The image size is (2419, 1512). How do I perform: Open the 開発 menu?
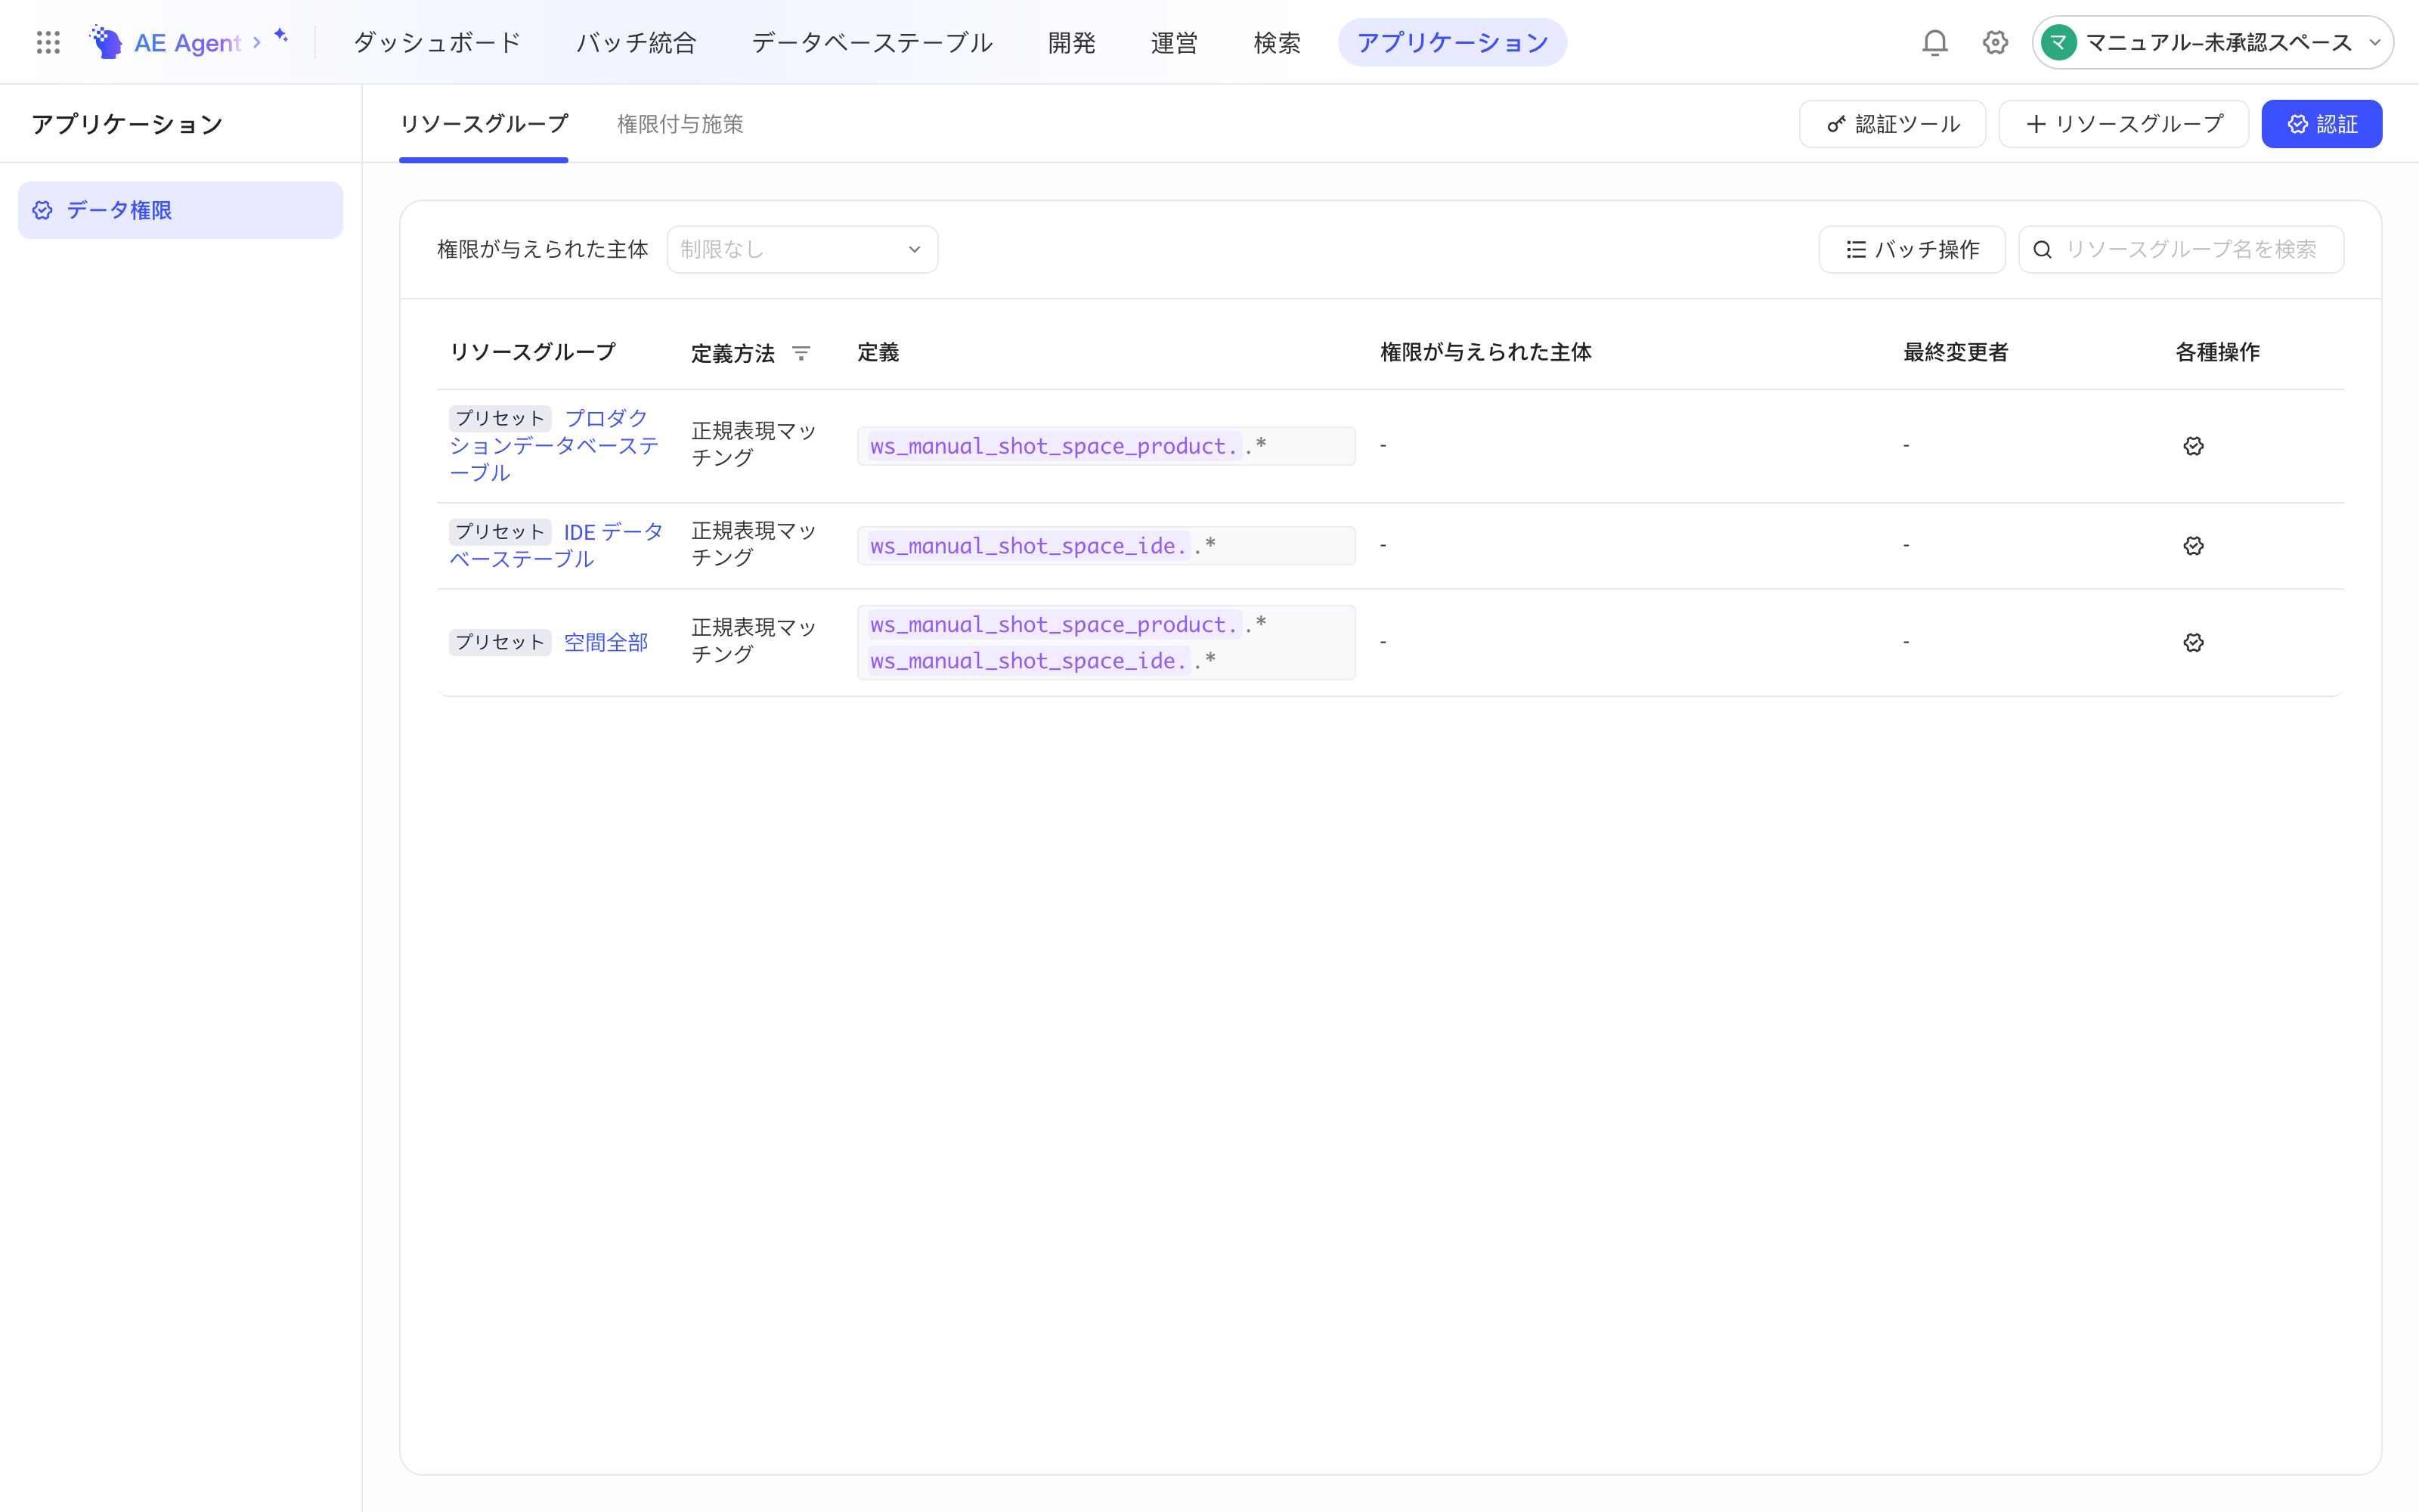click(1072, 43)
